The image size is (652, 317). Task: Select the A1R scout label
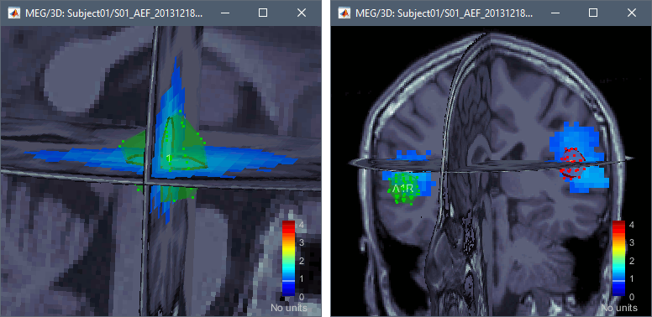402,189
